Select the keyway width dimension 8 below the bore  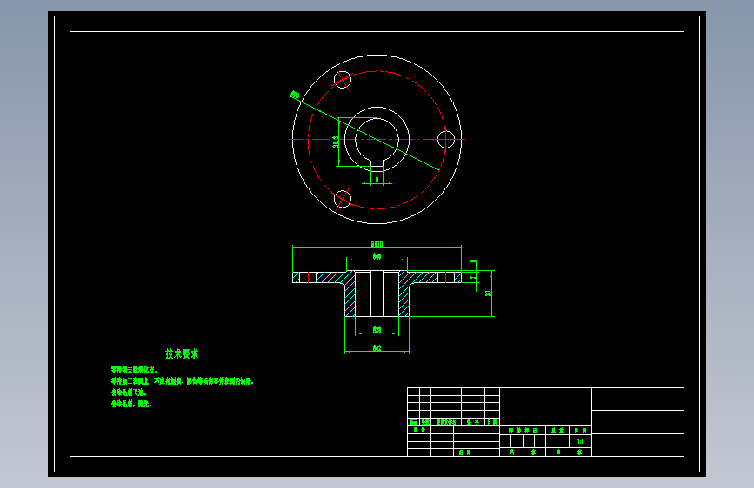click(377, 180)
